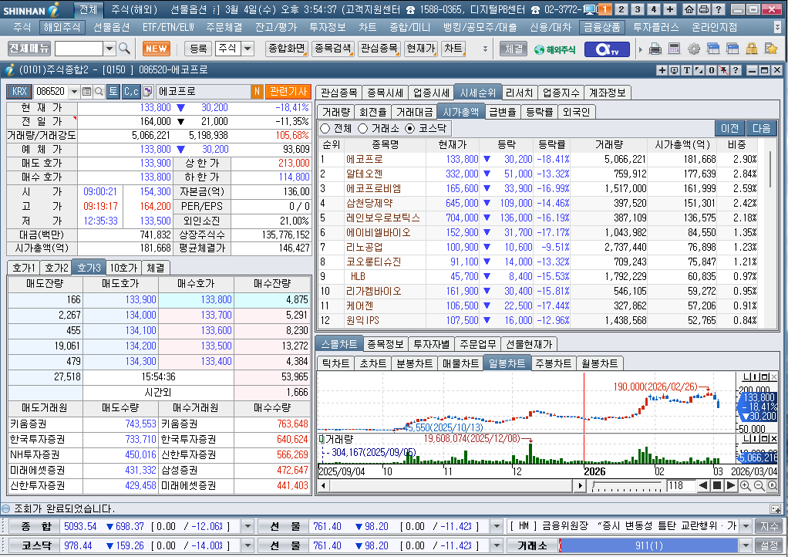The width and height of the screenshot is (788, 557).
Task: Open the αTV broadcast button
Action: [606, 49]
